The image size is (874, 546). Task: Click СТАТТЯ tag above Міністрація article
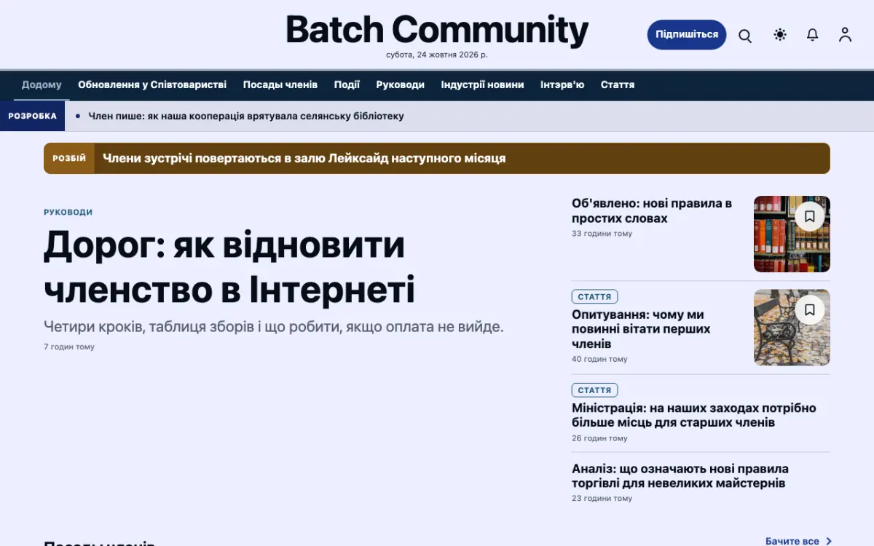(594, 389)
